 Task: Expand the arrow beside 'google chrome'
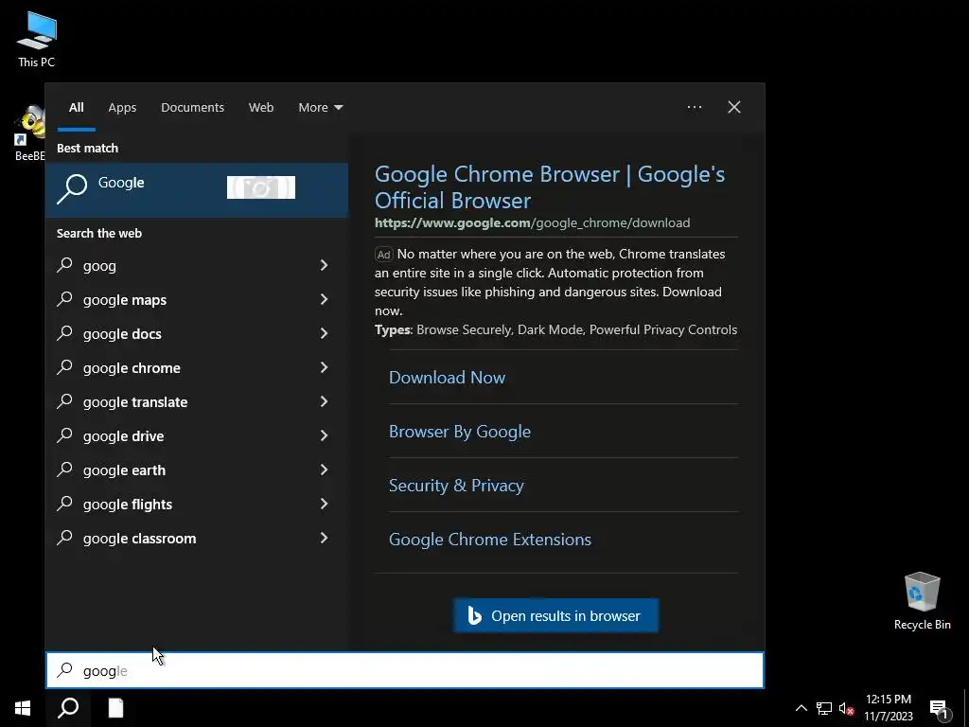coord(324,367)
